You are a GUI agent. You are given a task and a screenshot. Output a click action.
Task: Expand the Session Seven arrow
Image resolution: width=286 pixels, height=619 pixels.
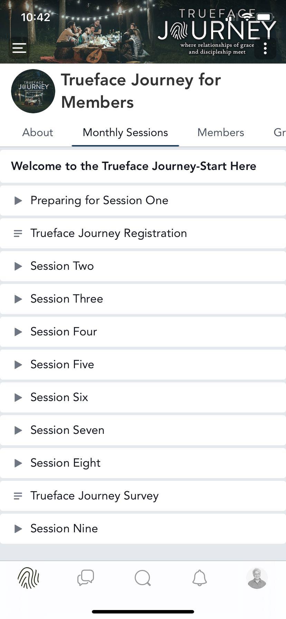coord(18,430)
